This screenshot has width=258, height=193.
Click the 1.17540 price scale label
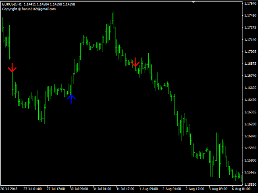click(250, 4)
